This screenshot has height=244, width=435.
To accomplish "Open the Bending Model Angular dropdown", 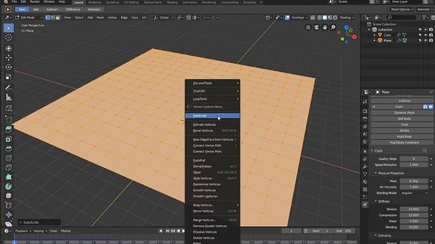I will pos(414,192).
